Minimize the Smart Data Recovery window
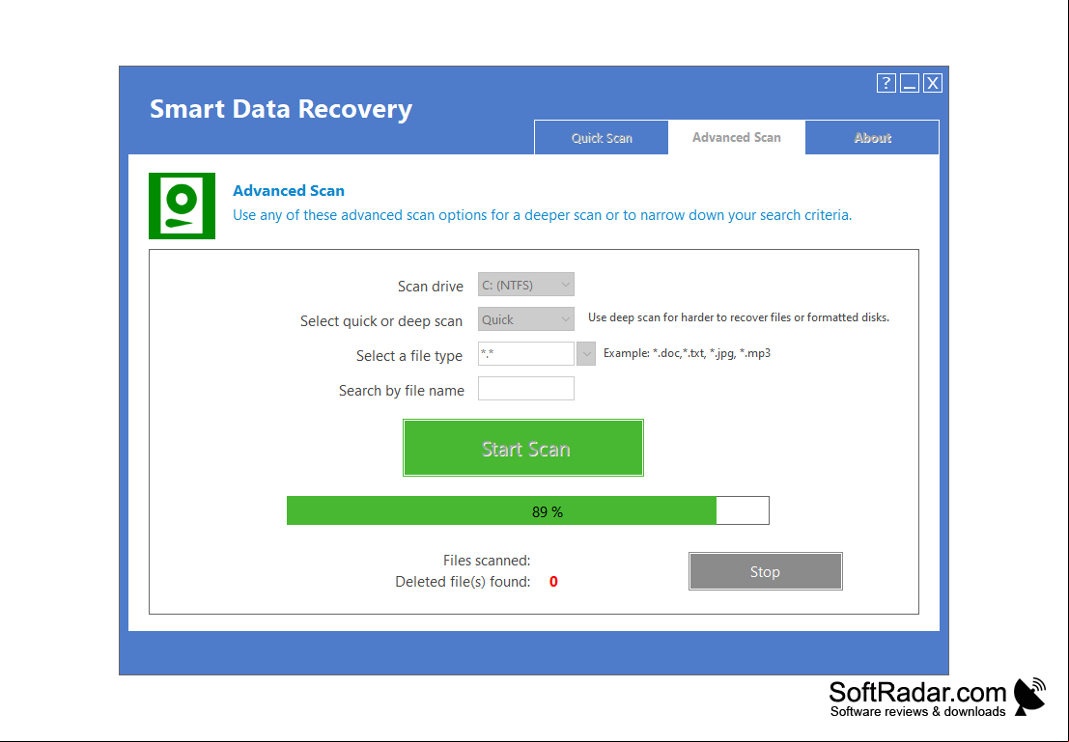This screenshot has height=742, width=1069. pyautogui.click(x=910, y=83)
